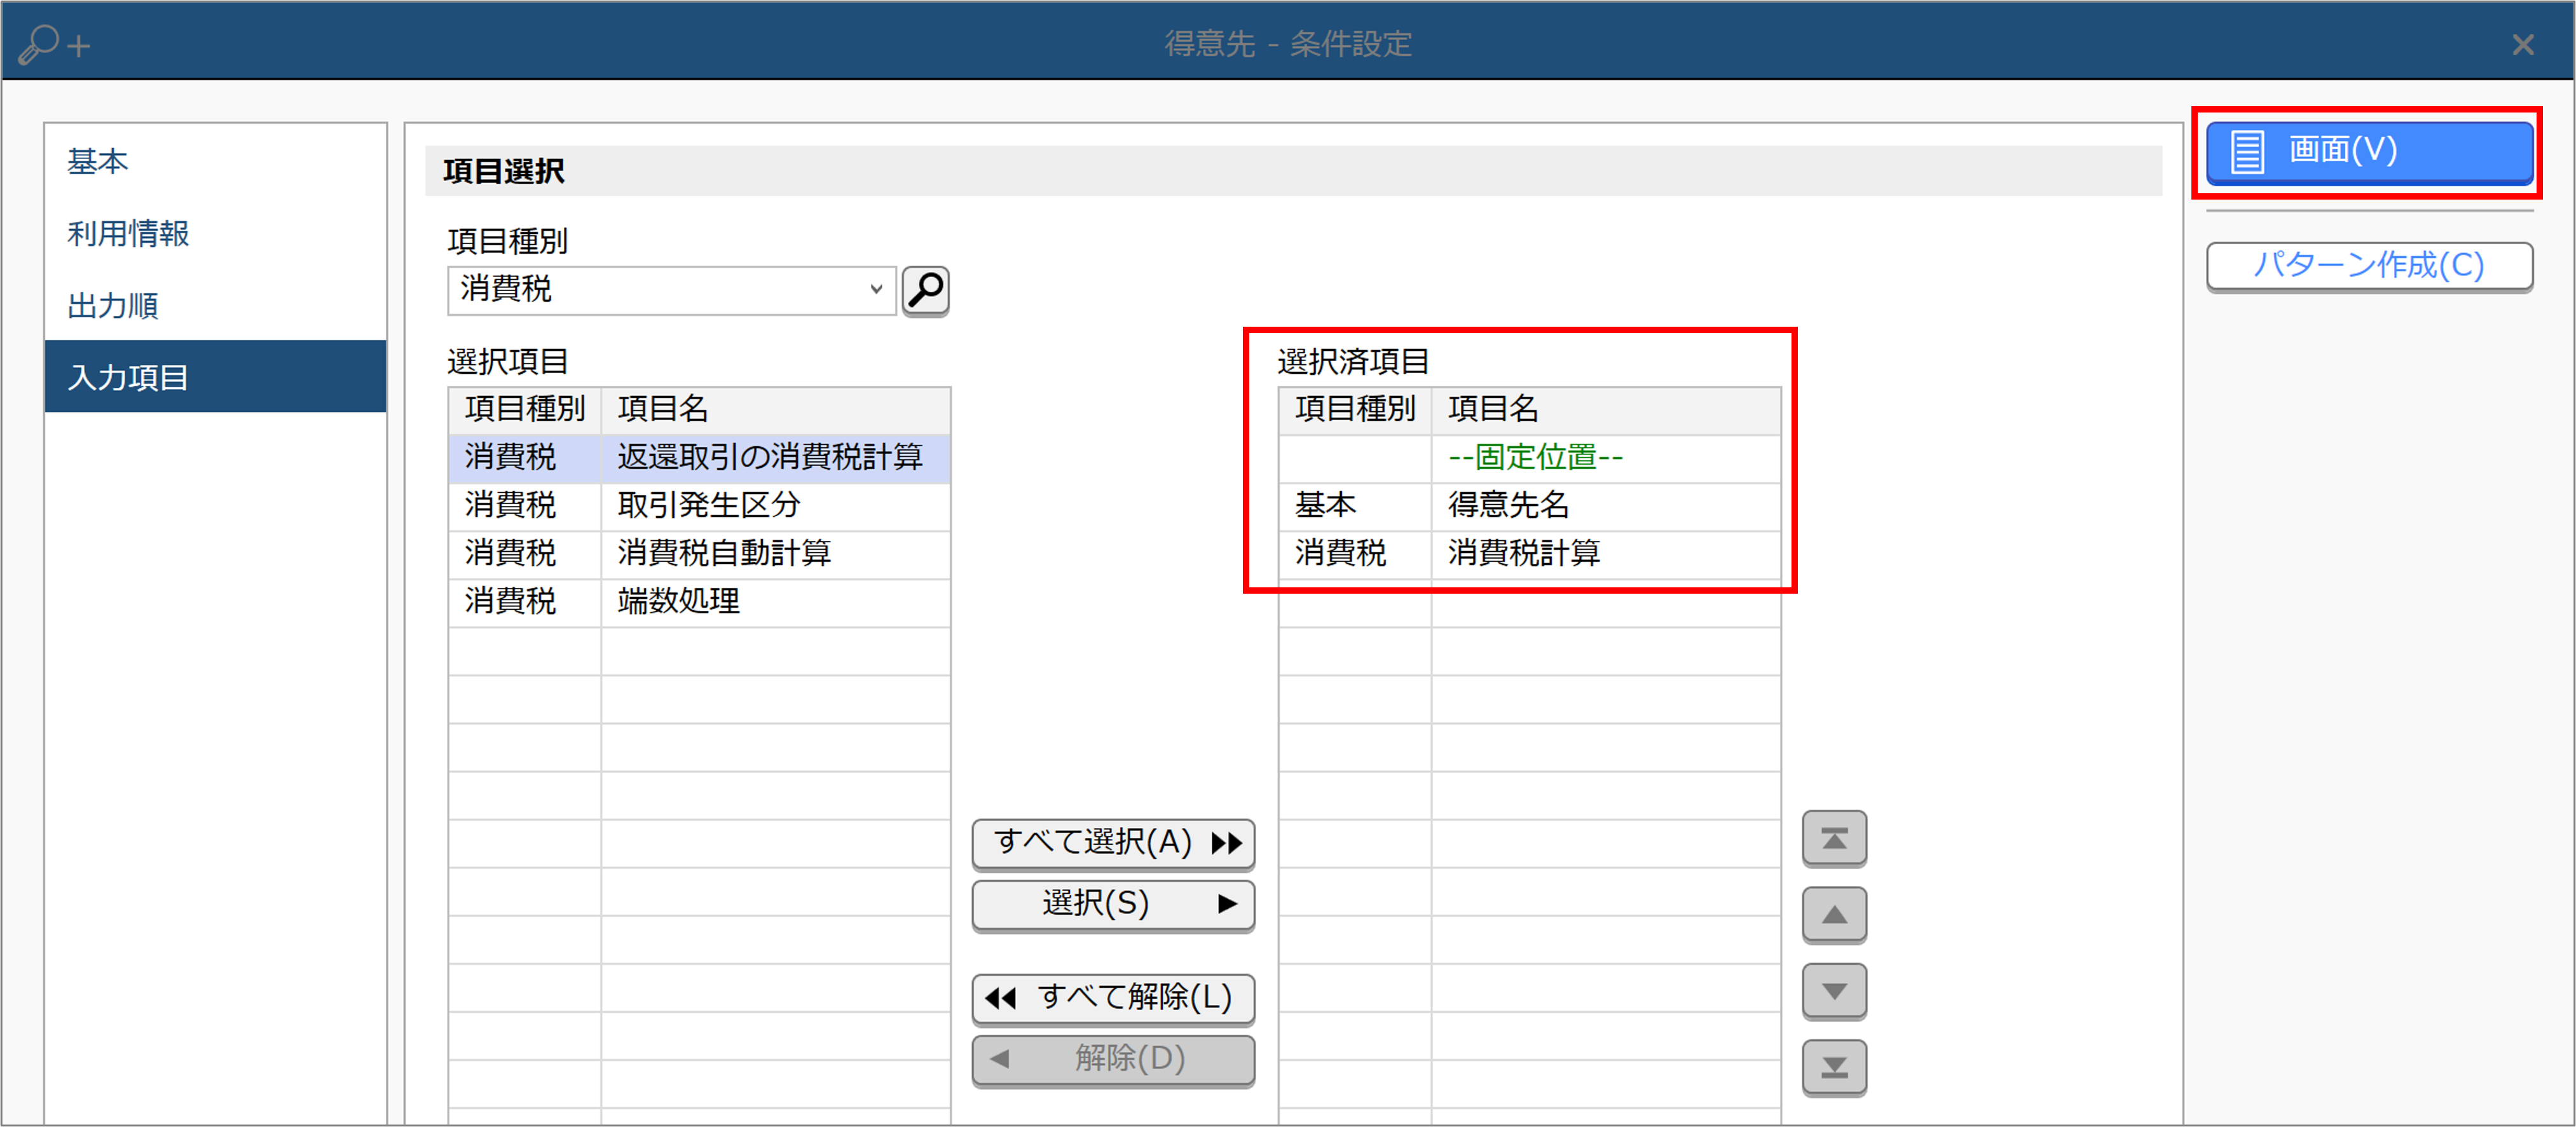Viewport: 2576px width, 1127px height.
Task: Close the 条件設定 dialog
Action: tap(2522, 45)
